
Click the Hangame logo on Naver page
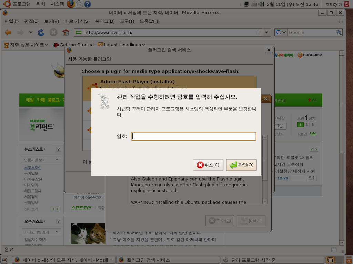click(x=310, y=55)
